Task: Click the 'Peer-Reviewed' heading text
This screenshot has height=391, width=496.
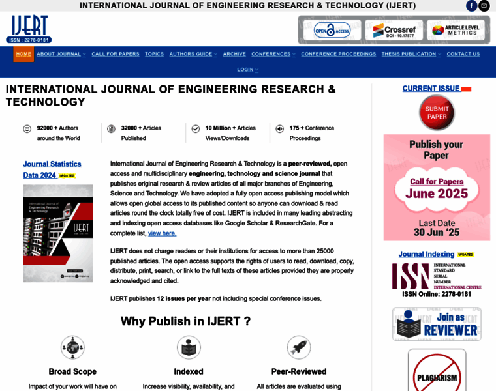Action: pos(299,371)
